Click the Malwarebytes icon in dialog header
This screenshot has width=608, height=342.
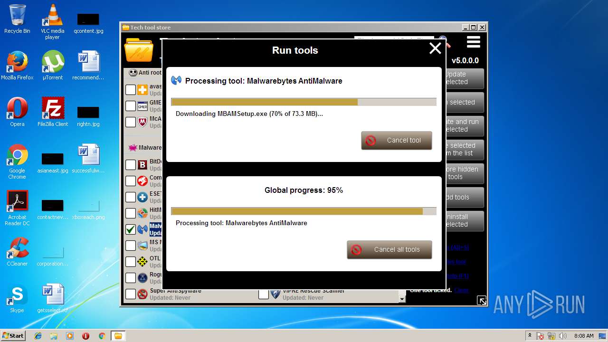point(176,80)
